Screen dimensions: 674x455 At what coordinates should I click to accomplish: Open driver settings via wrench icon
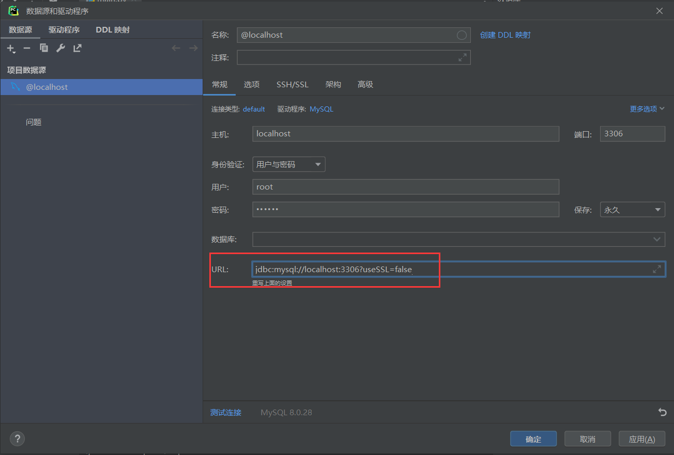(60, 48)
